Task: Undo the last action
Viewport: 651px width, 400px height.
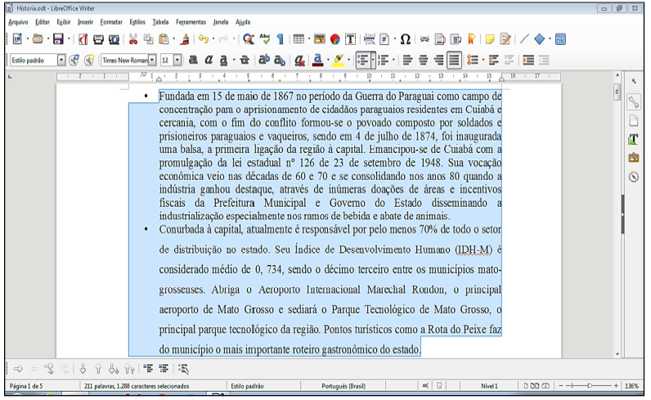Action: [203, 39]
